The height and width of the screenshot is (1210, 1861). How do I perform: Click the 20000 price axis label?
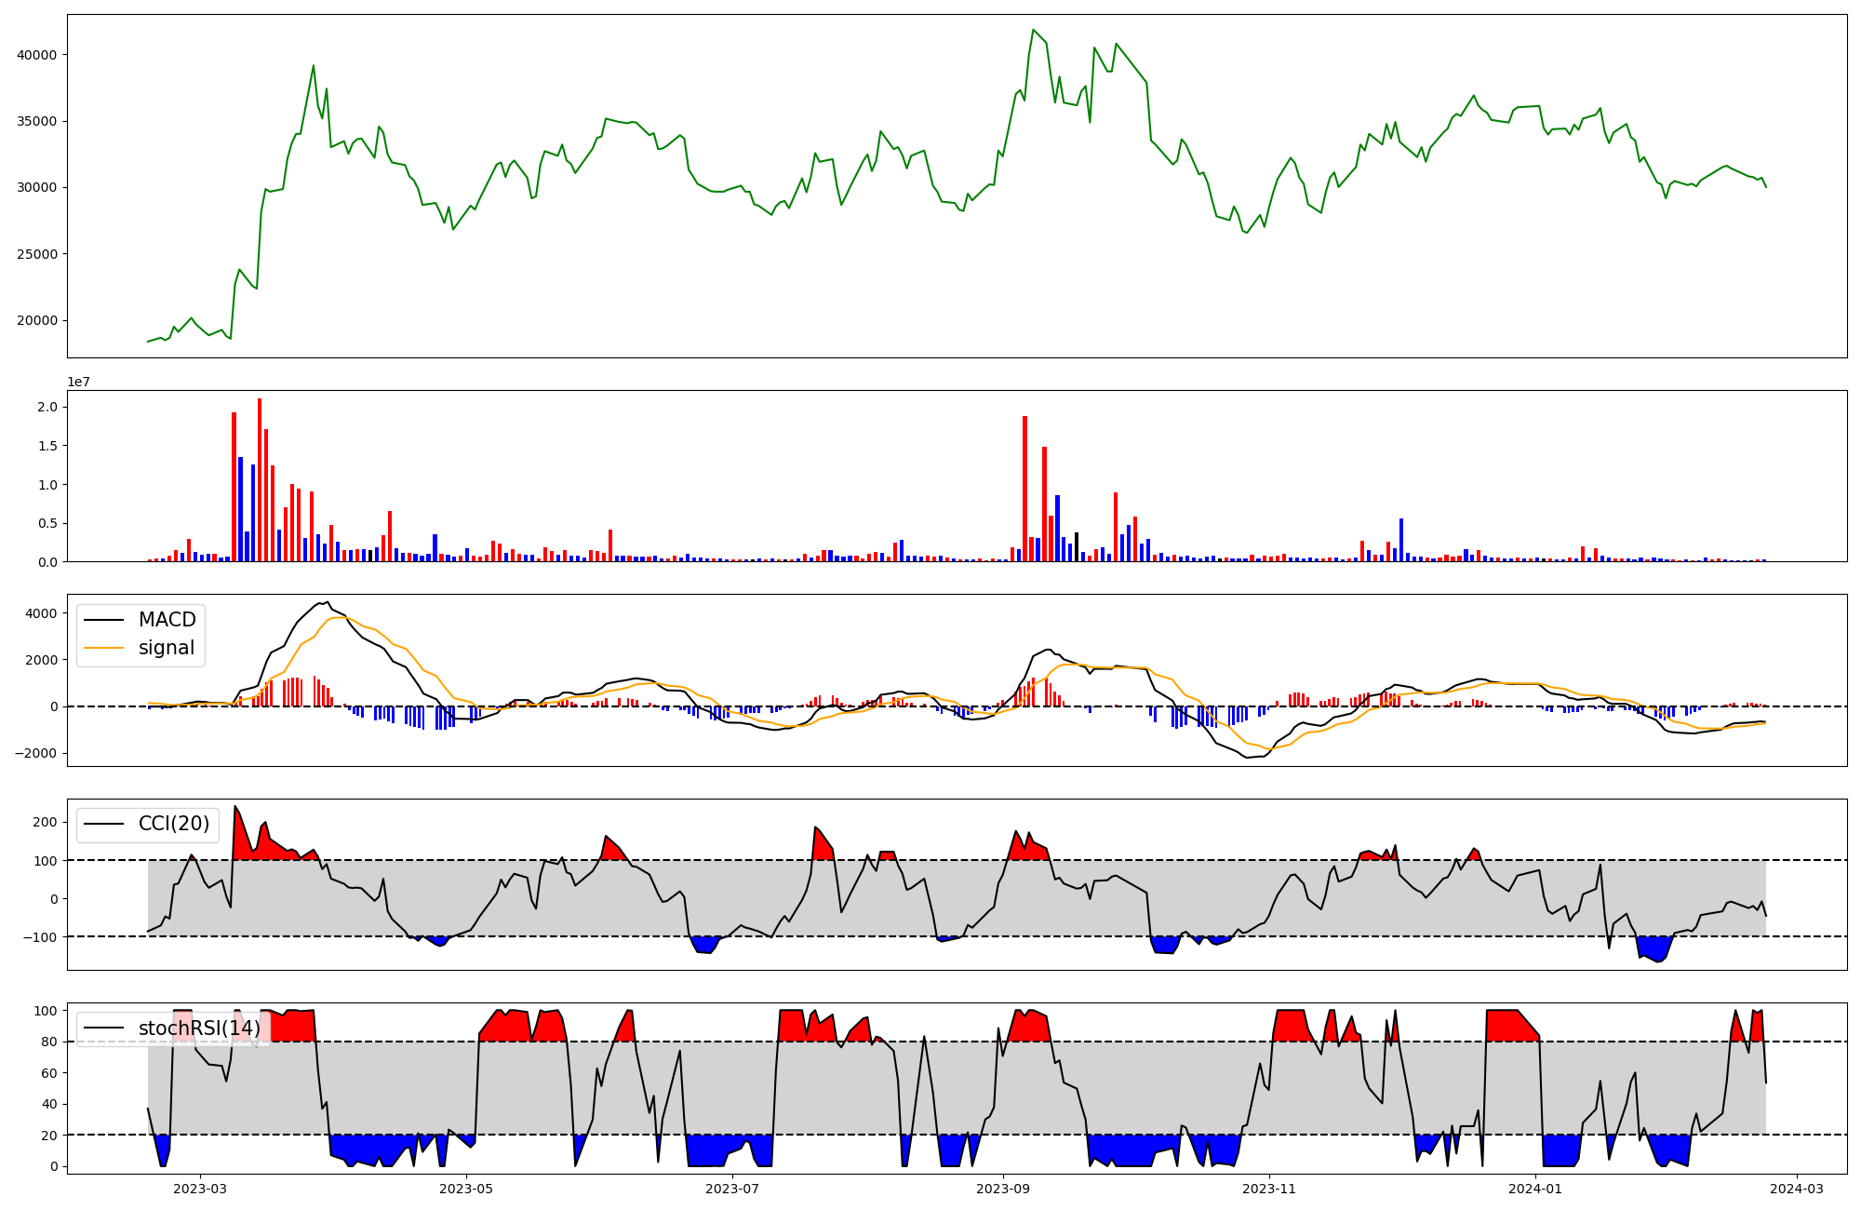[37, 320]
